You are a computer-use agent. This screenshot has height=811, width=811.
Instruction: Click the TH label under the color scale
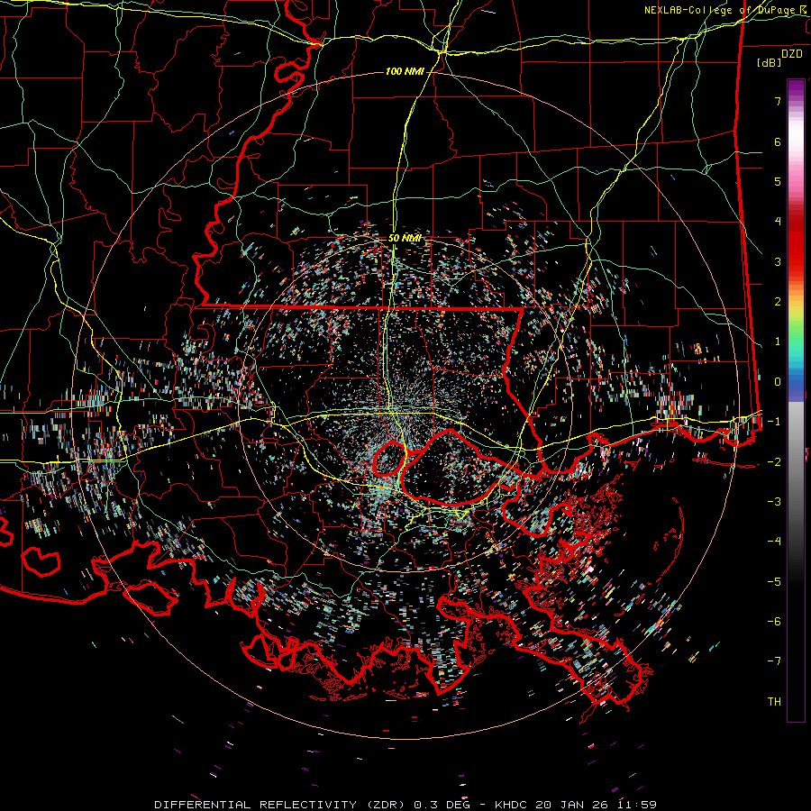click(x=774, y=702)
